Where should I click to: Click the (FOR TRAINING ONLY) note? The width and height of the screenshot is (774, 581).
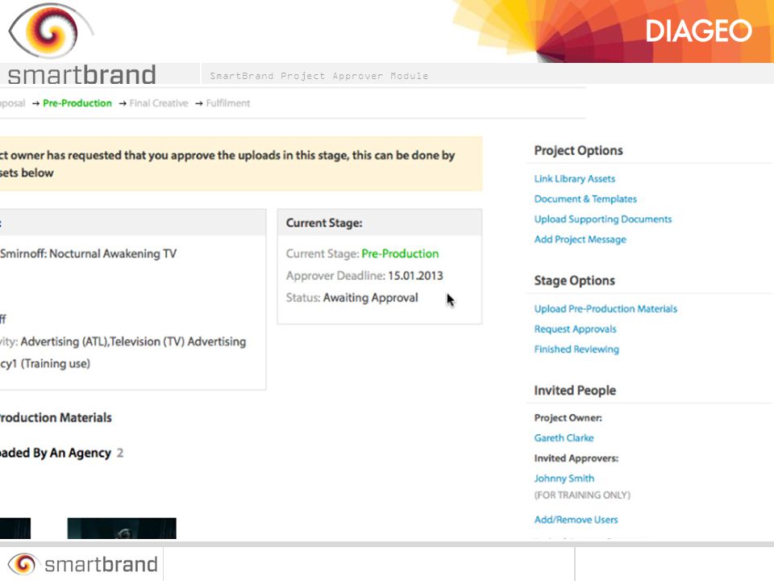point(582,495)
